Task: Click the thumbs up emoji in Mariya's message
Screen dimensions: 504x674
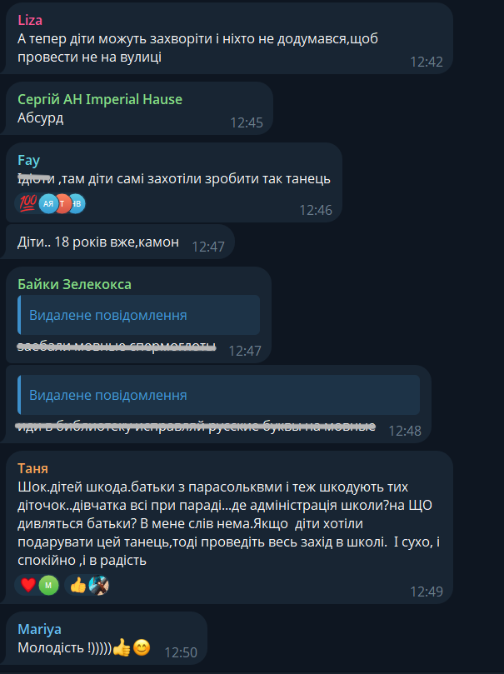Action: [121, 647]
